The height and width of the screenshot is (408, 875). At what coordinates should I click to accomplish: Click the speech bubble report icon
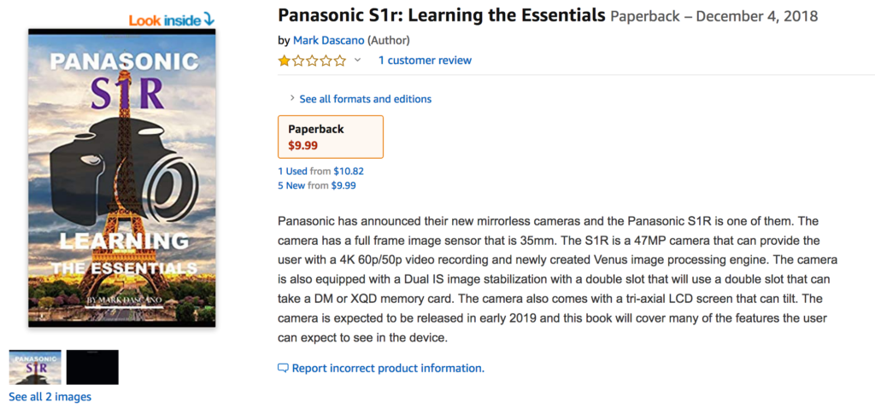[283, 369]
